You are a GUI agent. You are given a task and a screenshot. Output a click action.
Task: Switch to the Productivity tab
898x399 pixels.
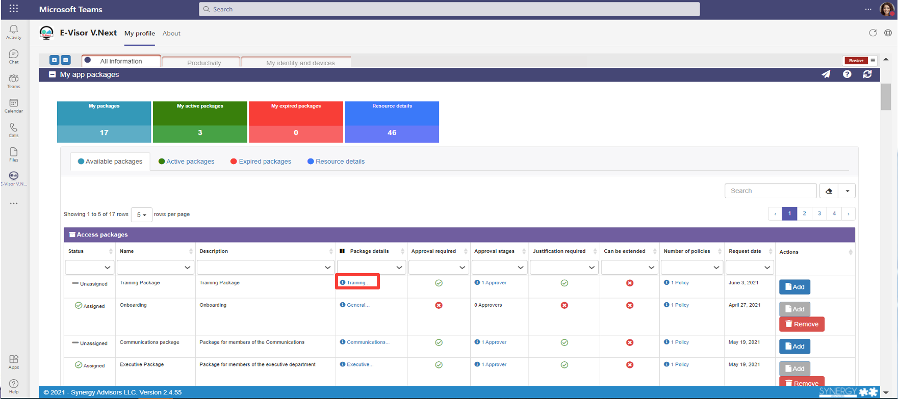[x=204, y=63]
